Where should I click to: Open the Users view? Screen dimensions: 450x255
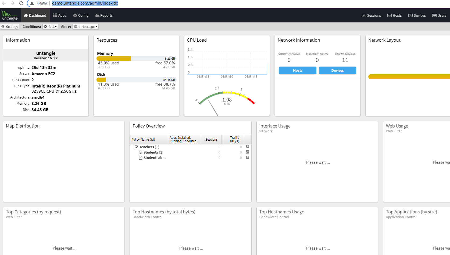point(439,15)
